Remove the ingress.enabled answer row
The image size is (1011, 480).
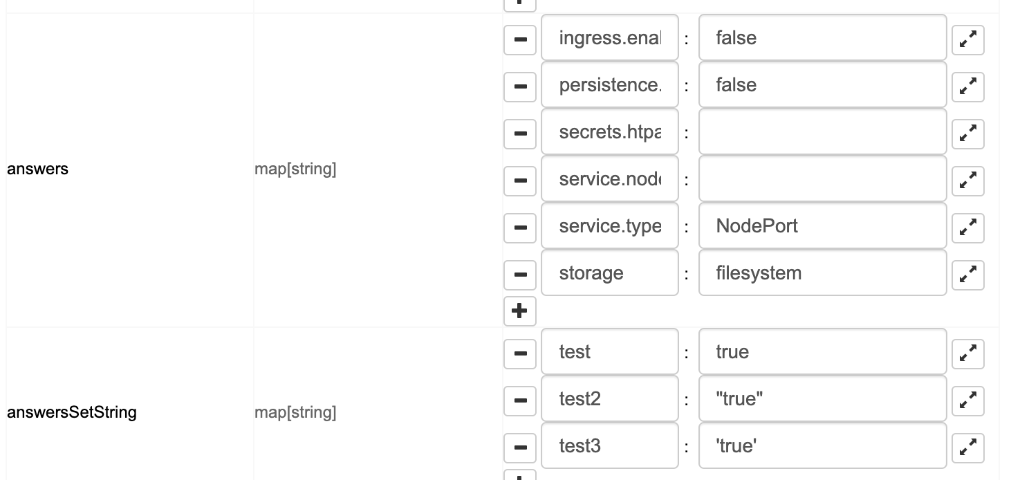pos(519,39)
